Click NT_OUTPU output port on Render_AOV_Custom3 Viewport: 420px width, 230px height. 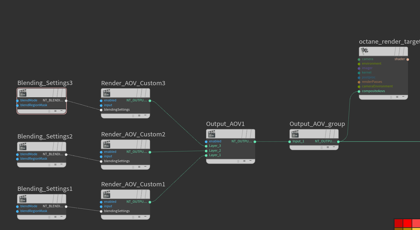150,101
